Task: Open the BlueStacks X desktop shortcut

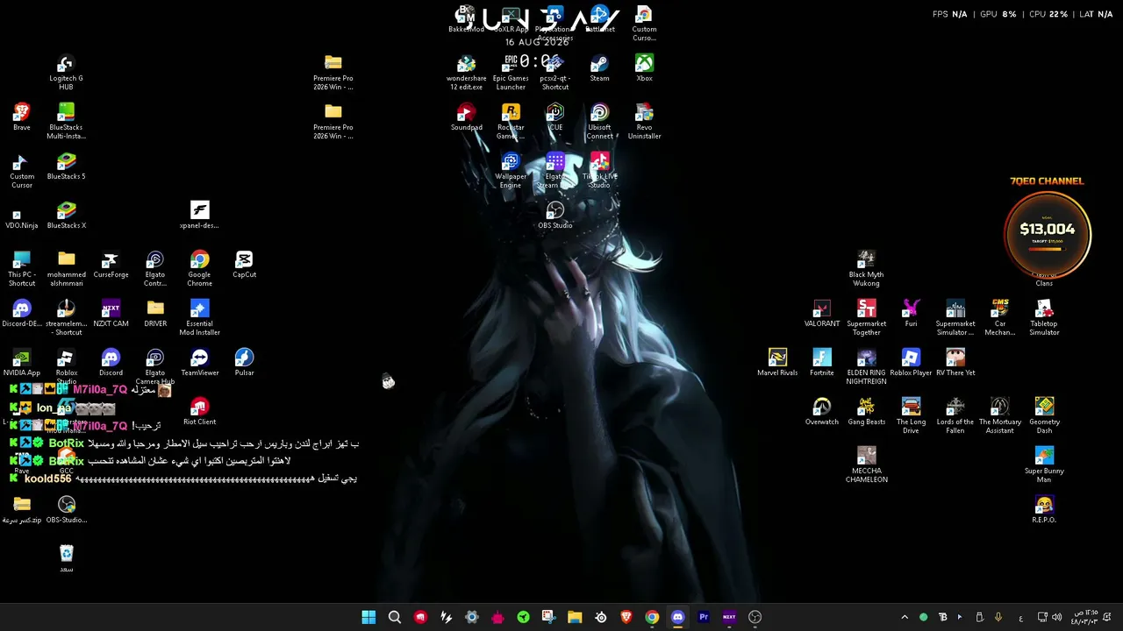Action: click(x=66, y=216)
